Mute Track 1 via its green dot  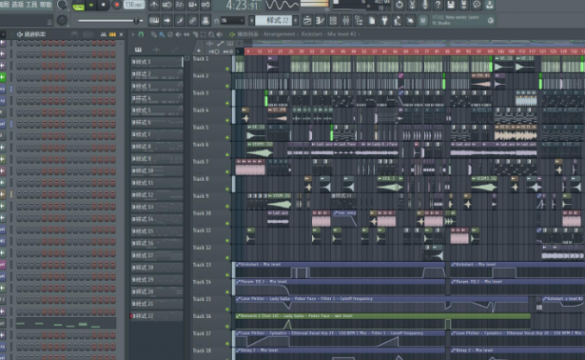[x=227, y=69]
